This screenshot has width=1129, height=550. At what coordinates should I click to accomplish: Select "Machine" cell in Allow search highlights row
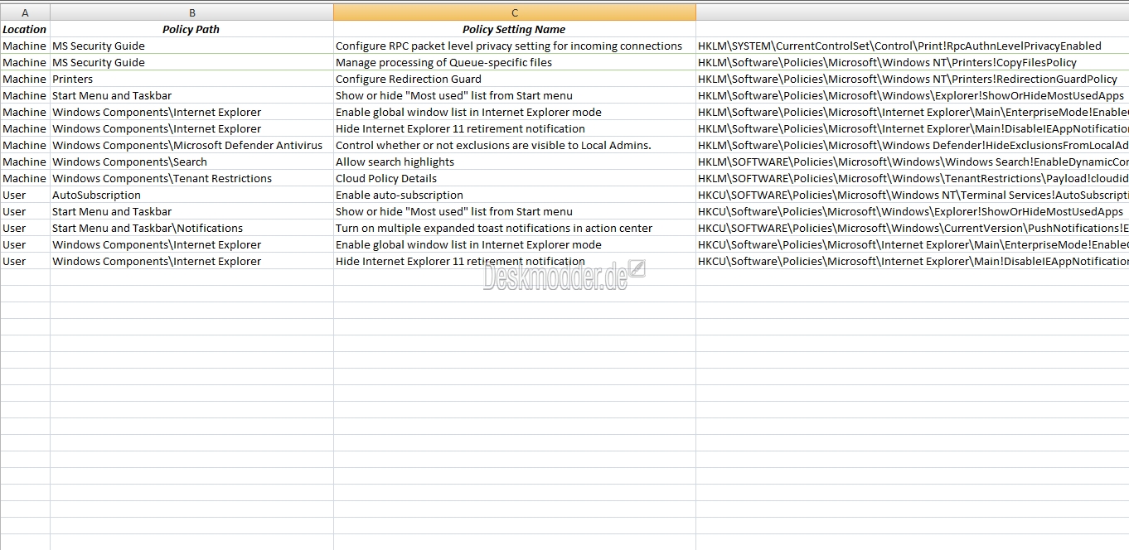coord(25,162)
